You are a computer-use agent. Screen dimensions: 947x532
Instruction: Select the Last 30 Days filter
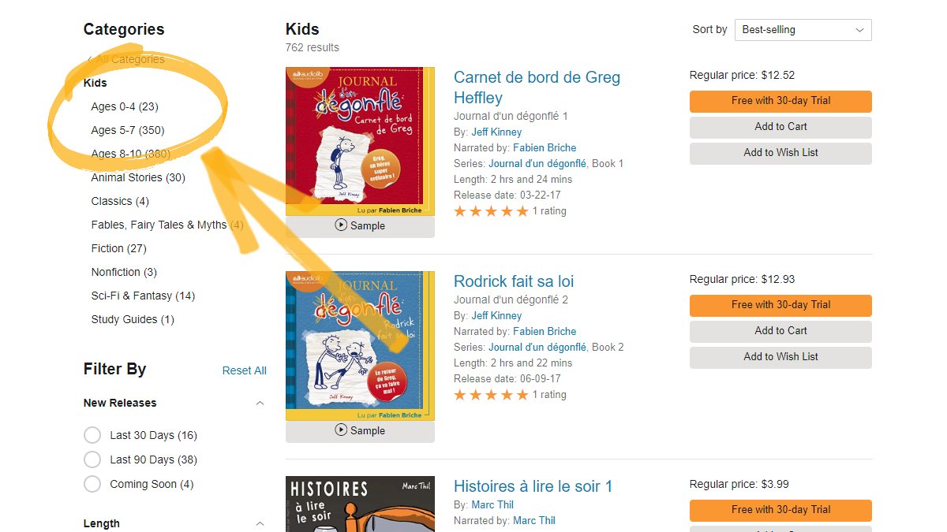(x=92, y=435)
